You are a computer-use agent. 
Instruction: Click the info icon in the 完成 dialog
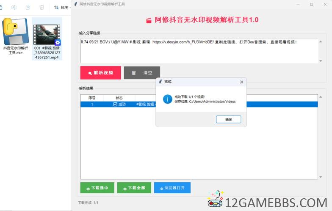168,99
